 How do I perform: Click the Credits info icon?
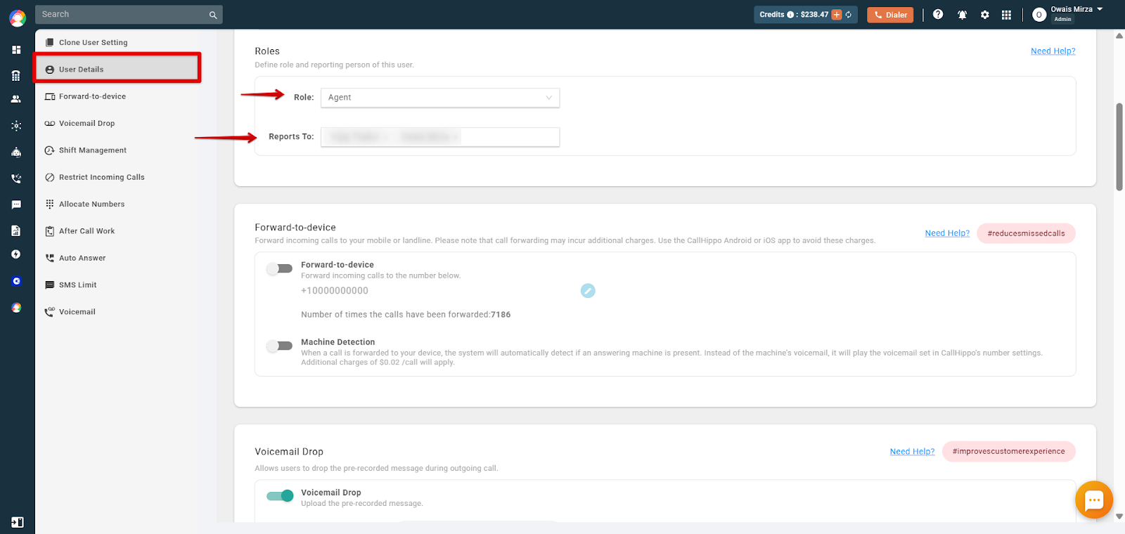(790, 15)
